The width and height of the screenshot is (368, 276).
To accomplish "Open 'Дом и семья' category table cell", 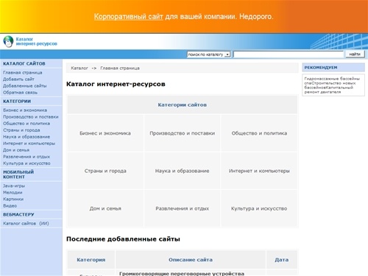I will [105, 208].
